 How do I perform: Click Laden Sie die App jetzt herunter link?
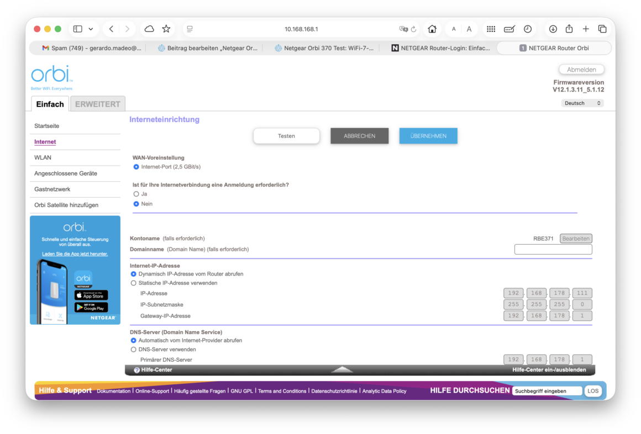pyautogui.click(x=75, y=254)
